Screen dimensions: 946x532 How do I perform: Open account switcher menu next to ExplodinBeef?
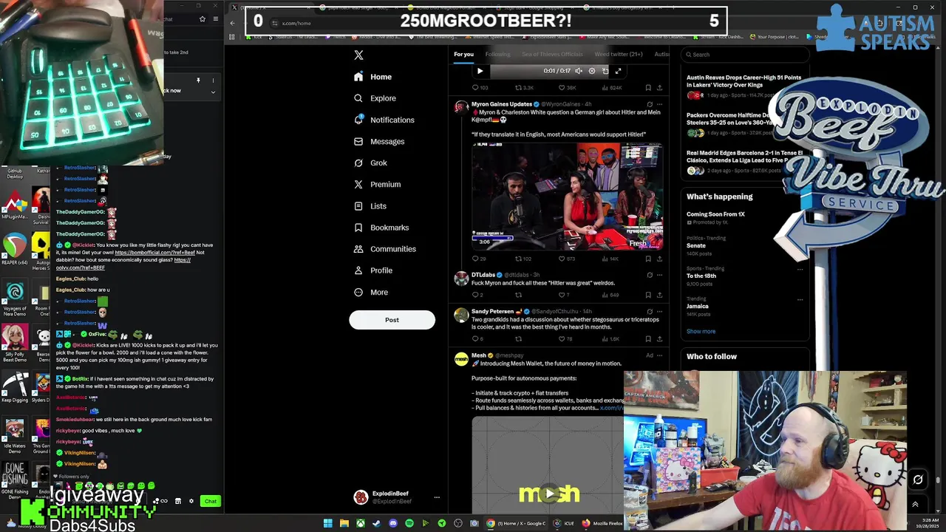(x=436, y=497)
